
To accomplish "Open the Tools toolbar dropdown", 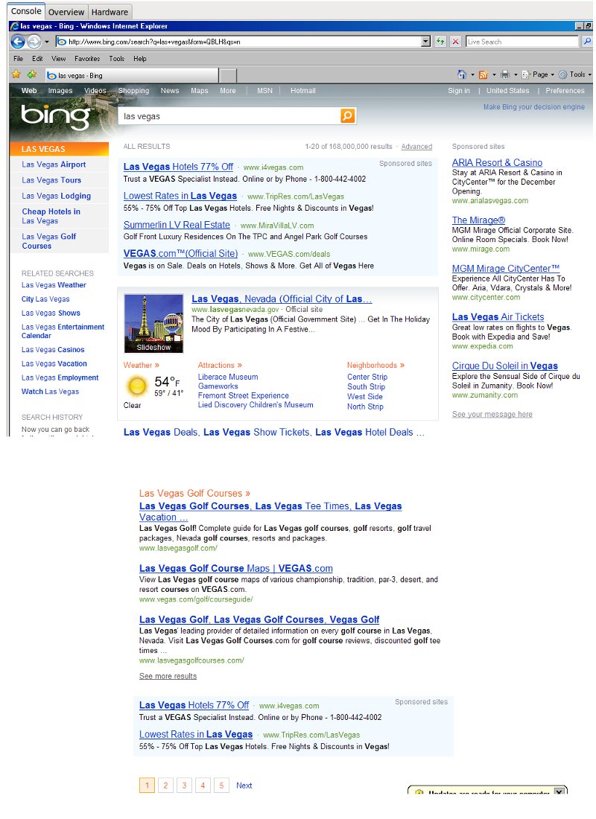I will tap(574, 74).
